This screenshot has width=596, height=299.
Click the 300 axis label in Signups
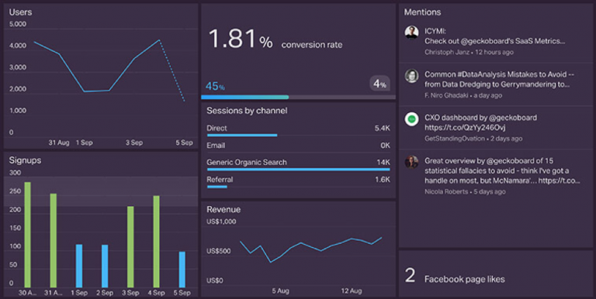pos(16,173)
